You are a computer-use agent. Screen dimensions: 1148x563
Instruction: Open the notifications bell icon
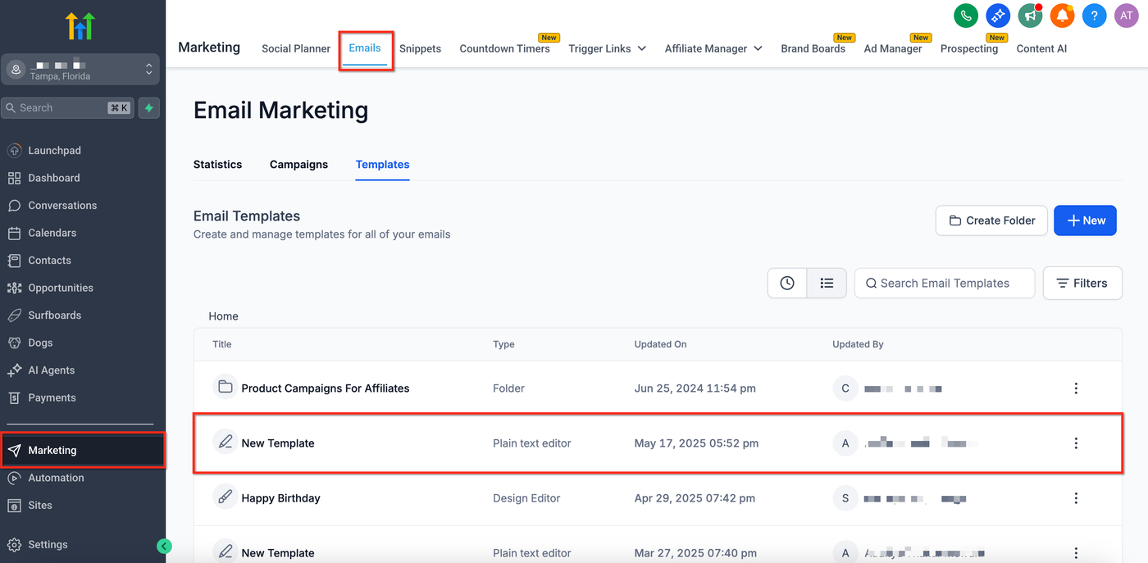[x=1062, y=16]
